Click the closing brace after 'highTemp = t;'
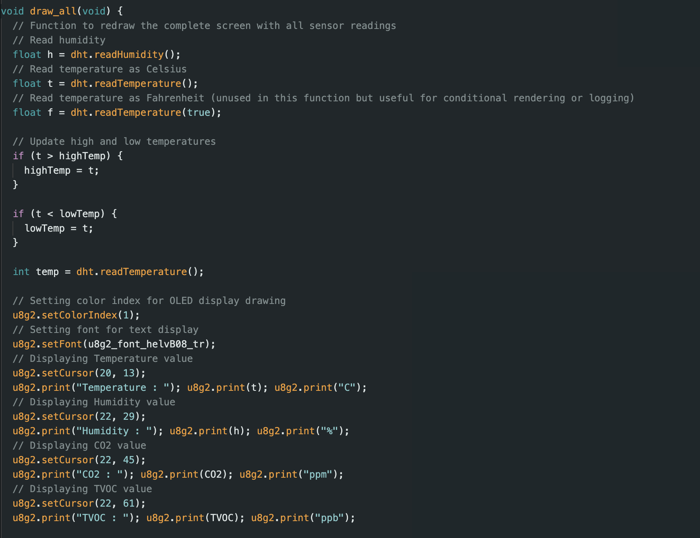Screen dimensions: 700x538 [x=15, y=185]
